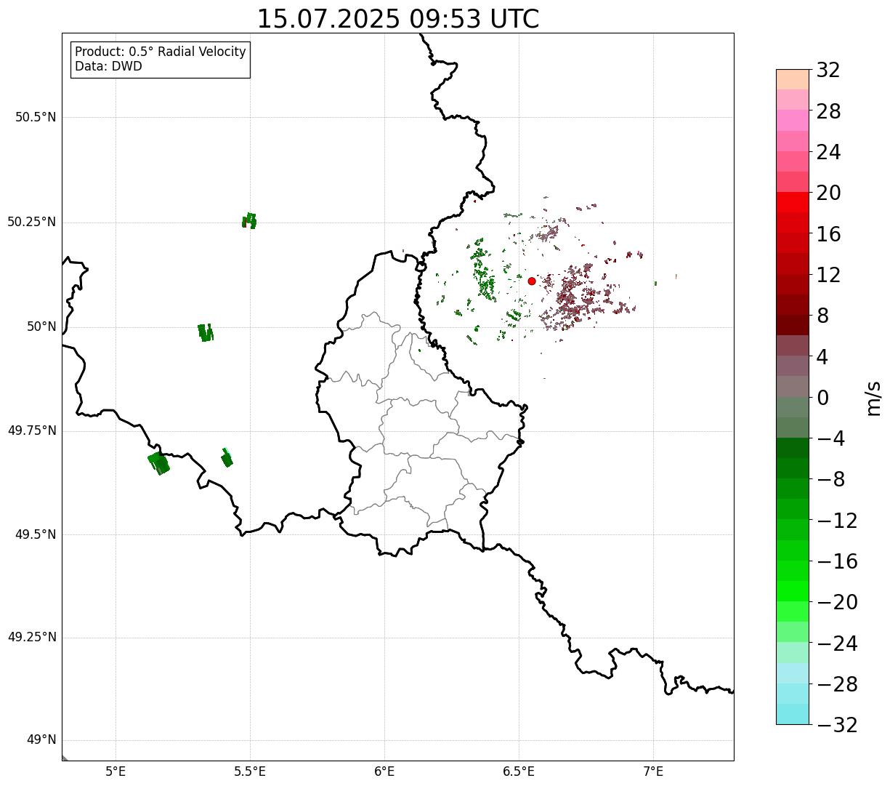
Task: Click the colorbar tick label 12
Action: click(x=828, y=275)
